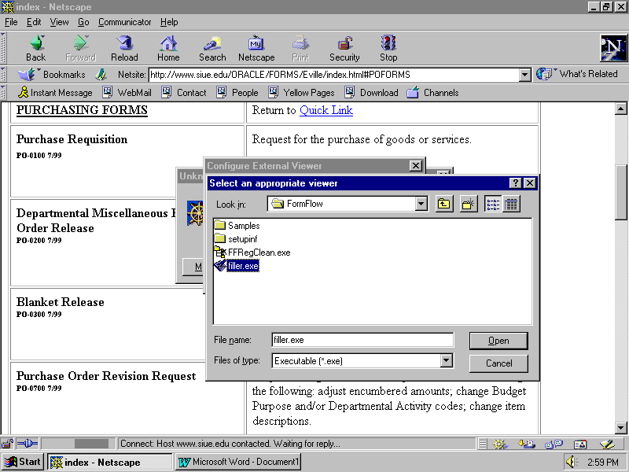Expand the URL address history dropdown
The width and height of the screenshot is (629, 472).
coord(525,75)
